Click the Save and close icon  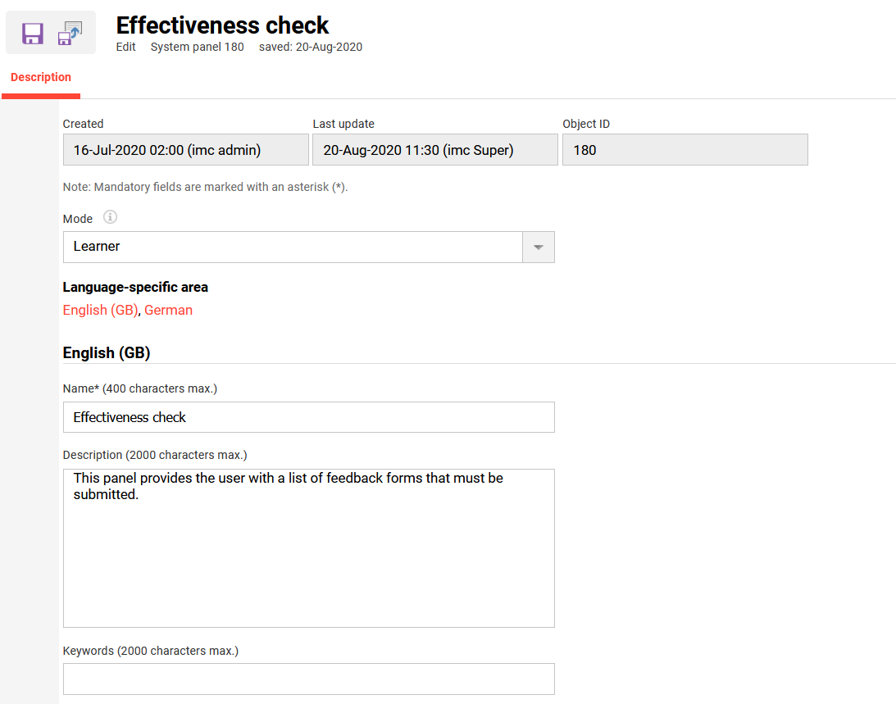(70, 32)
